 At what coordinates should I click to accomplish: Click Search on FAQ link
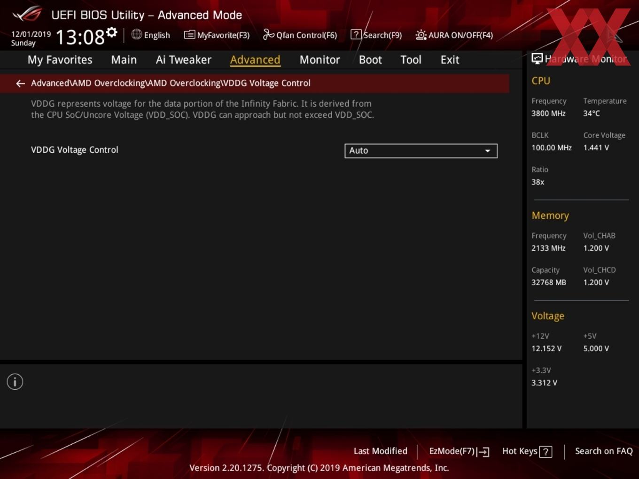coord(604,451)
